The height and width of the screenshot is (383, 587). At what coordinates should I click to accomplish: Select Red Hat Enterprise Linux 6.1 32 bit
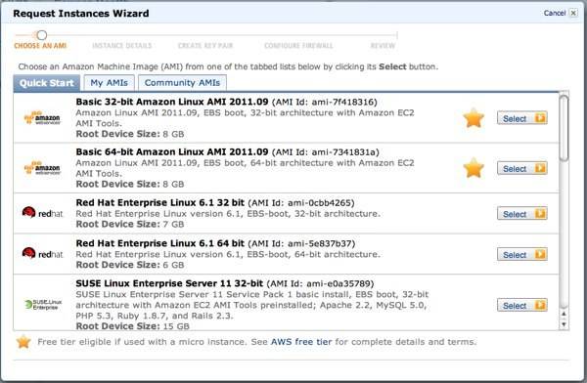tap(522, 214)
